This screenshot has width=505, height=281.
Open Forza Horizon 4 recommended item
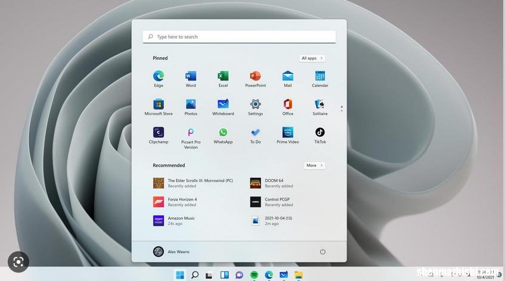coord(175,202)
